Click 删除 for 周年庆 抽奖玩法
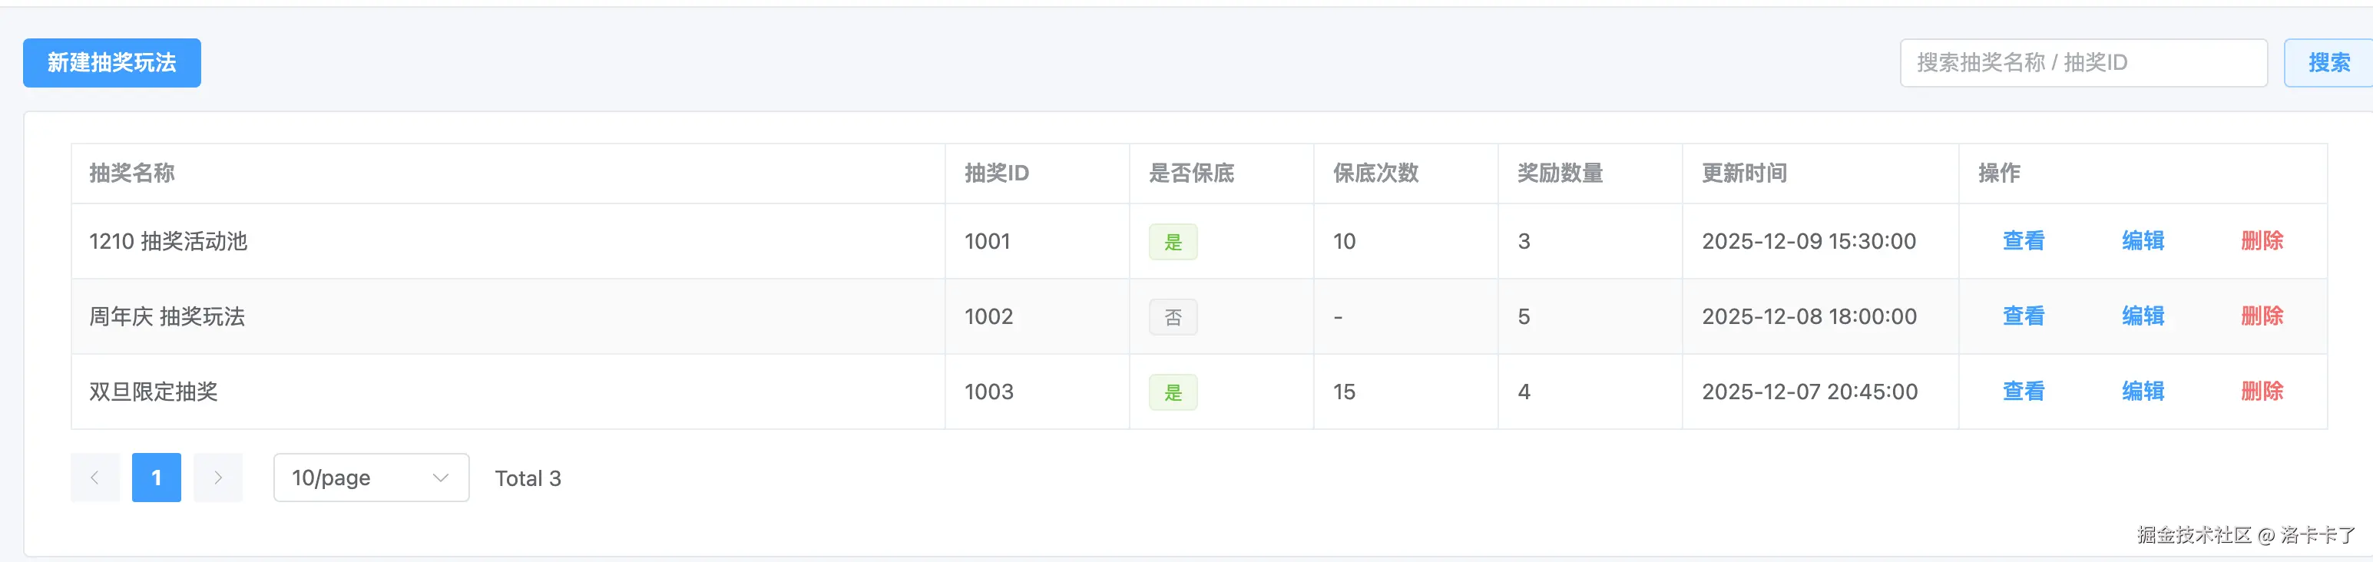The image size is (2373, 562). [2262, 317]
